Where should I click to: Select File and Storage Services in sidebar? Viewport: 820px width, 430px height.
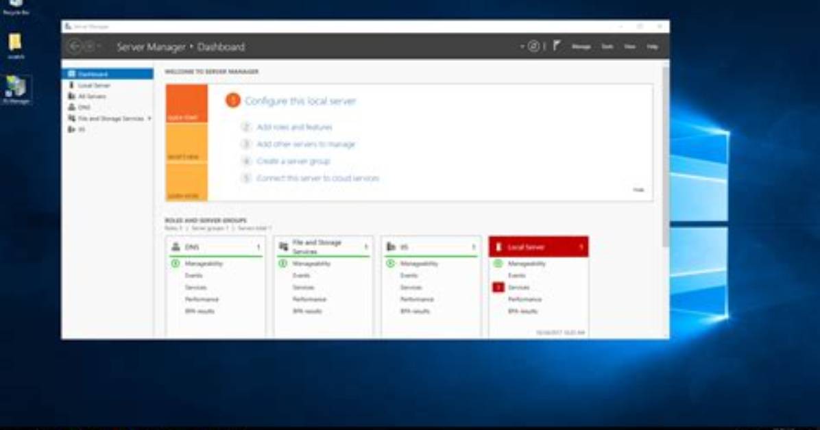click(110, 118)
